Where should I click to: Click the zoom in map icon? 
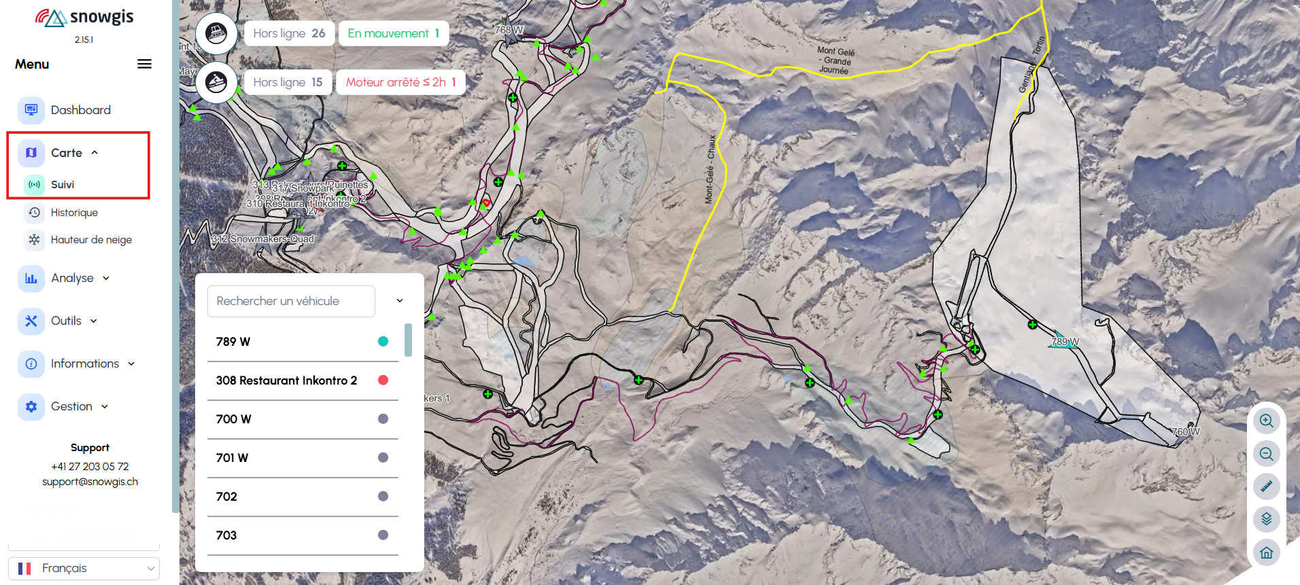coord(1266,421)
